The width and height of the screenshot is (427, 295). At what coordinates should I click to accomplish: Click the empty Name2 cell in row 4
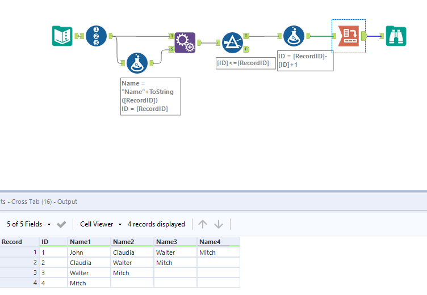[x=132, y=283]
